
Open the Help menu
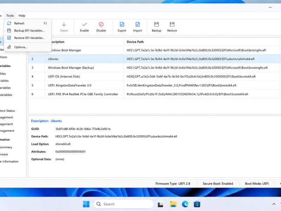coord(22,15)
